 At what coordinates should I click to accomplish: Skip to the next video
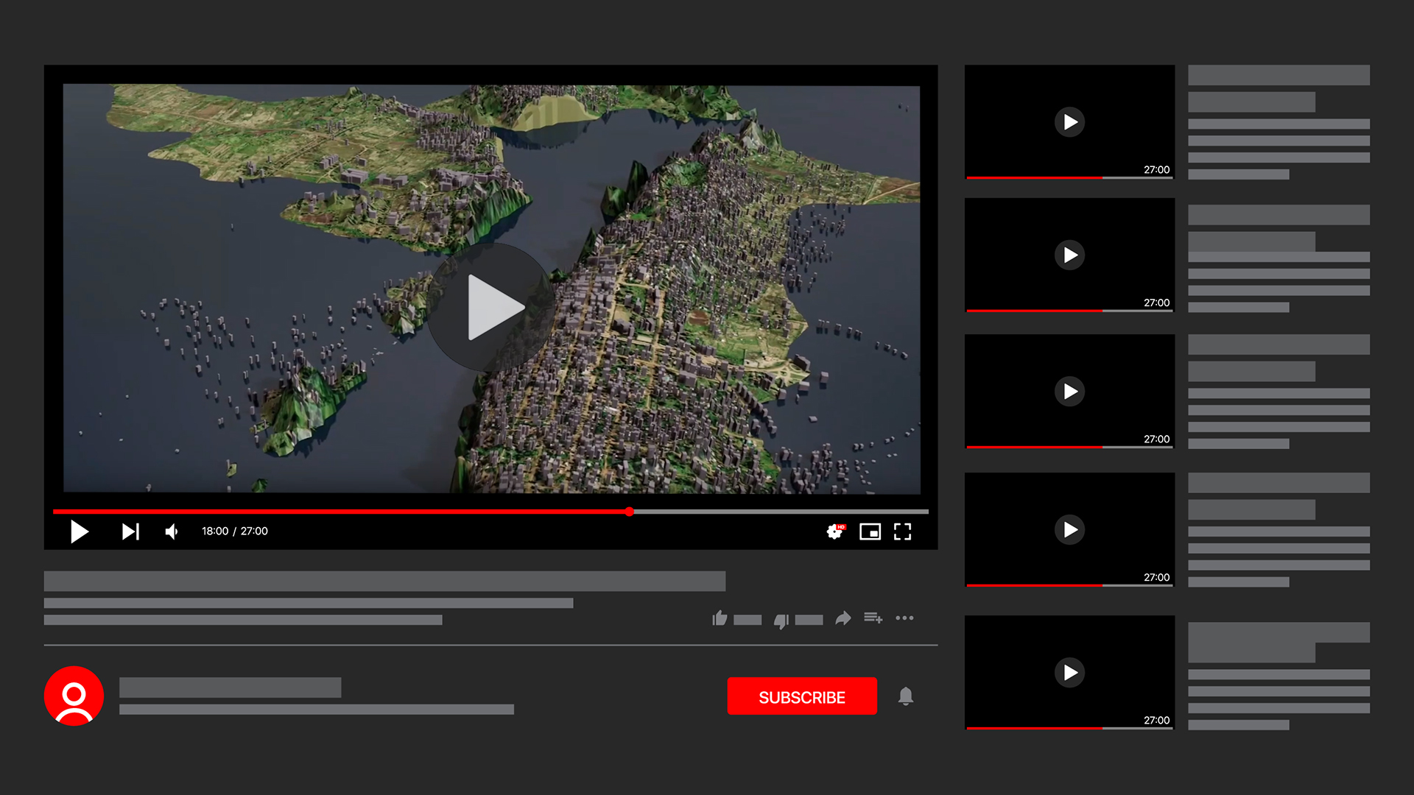click(130, 531)
